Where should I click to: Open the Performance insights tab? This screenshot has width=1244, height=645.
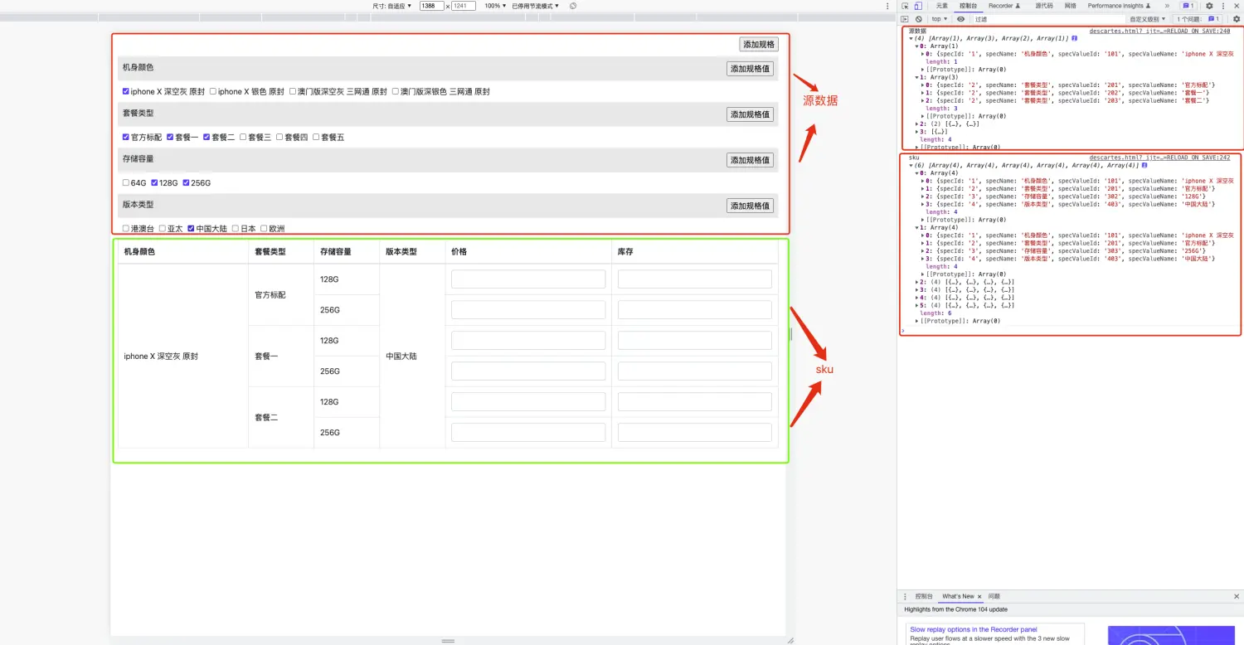pos(1120,6)
